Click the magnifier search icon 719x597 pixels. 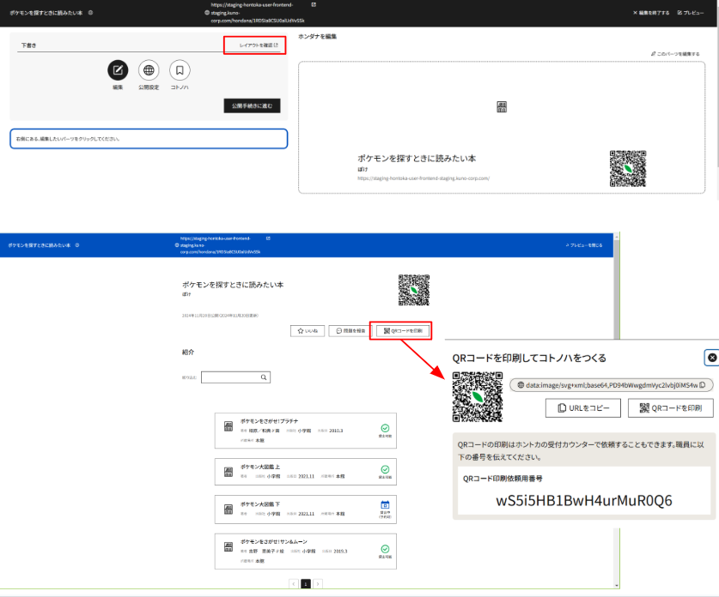coord(264,377)
